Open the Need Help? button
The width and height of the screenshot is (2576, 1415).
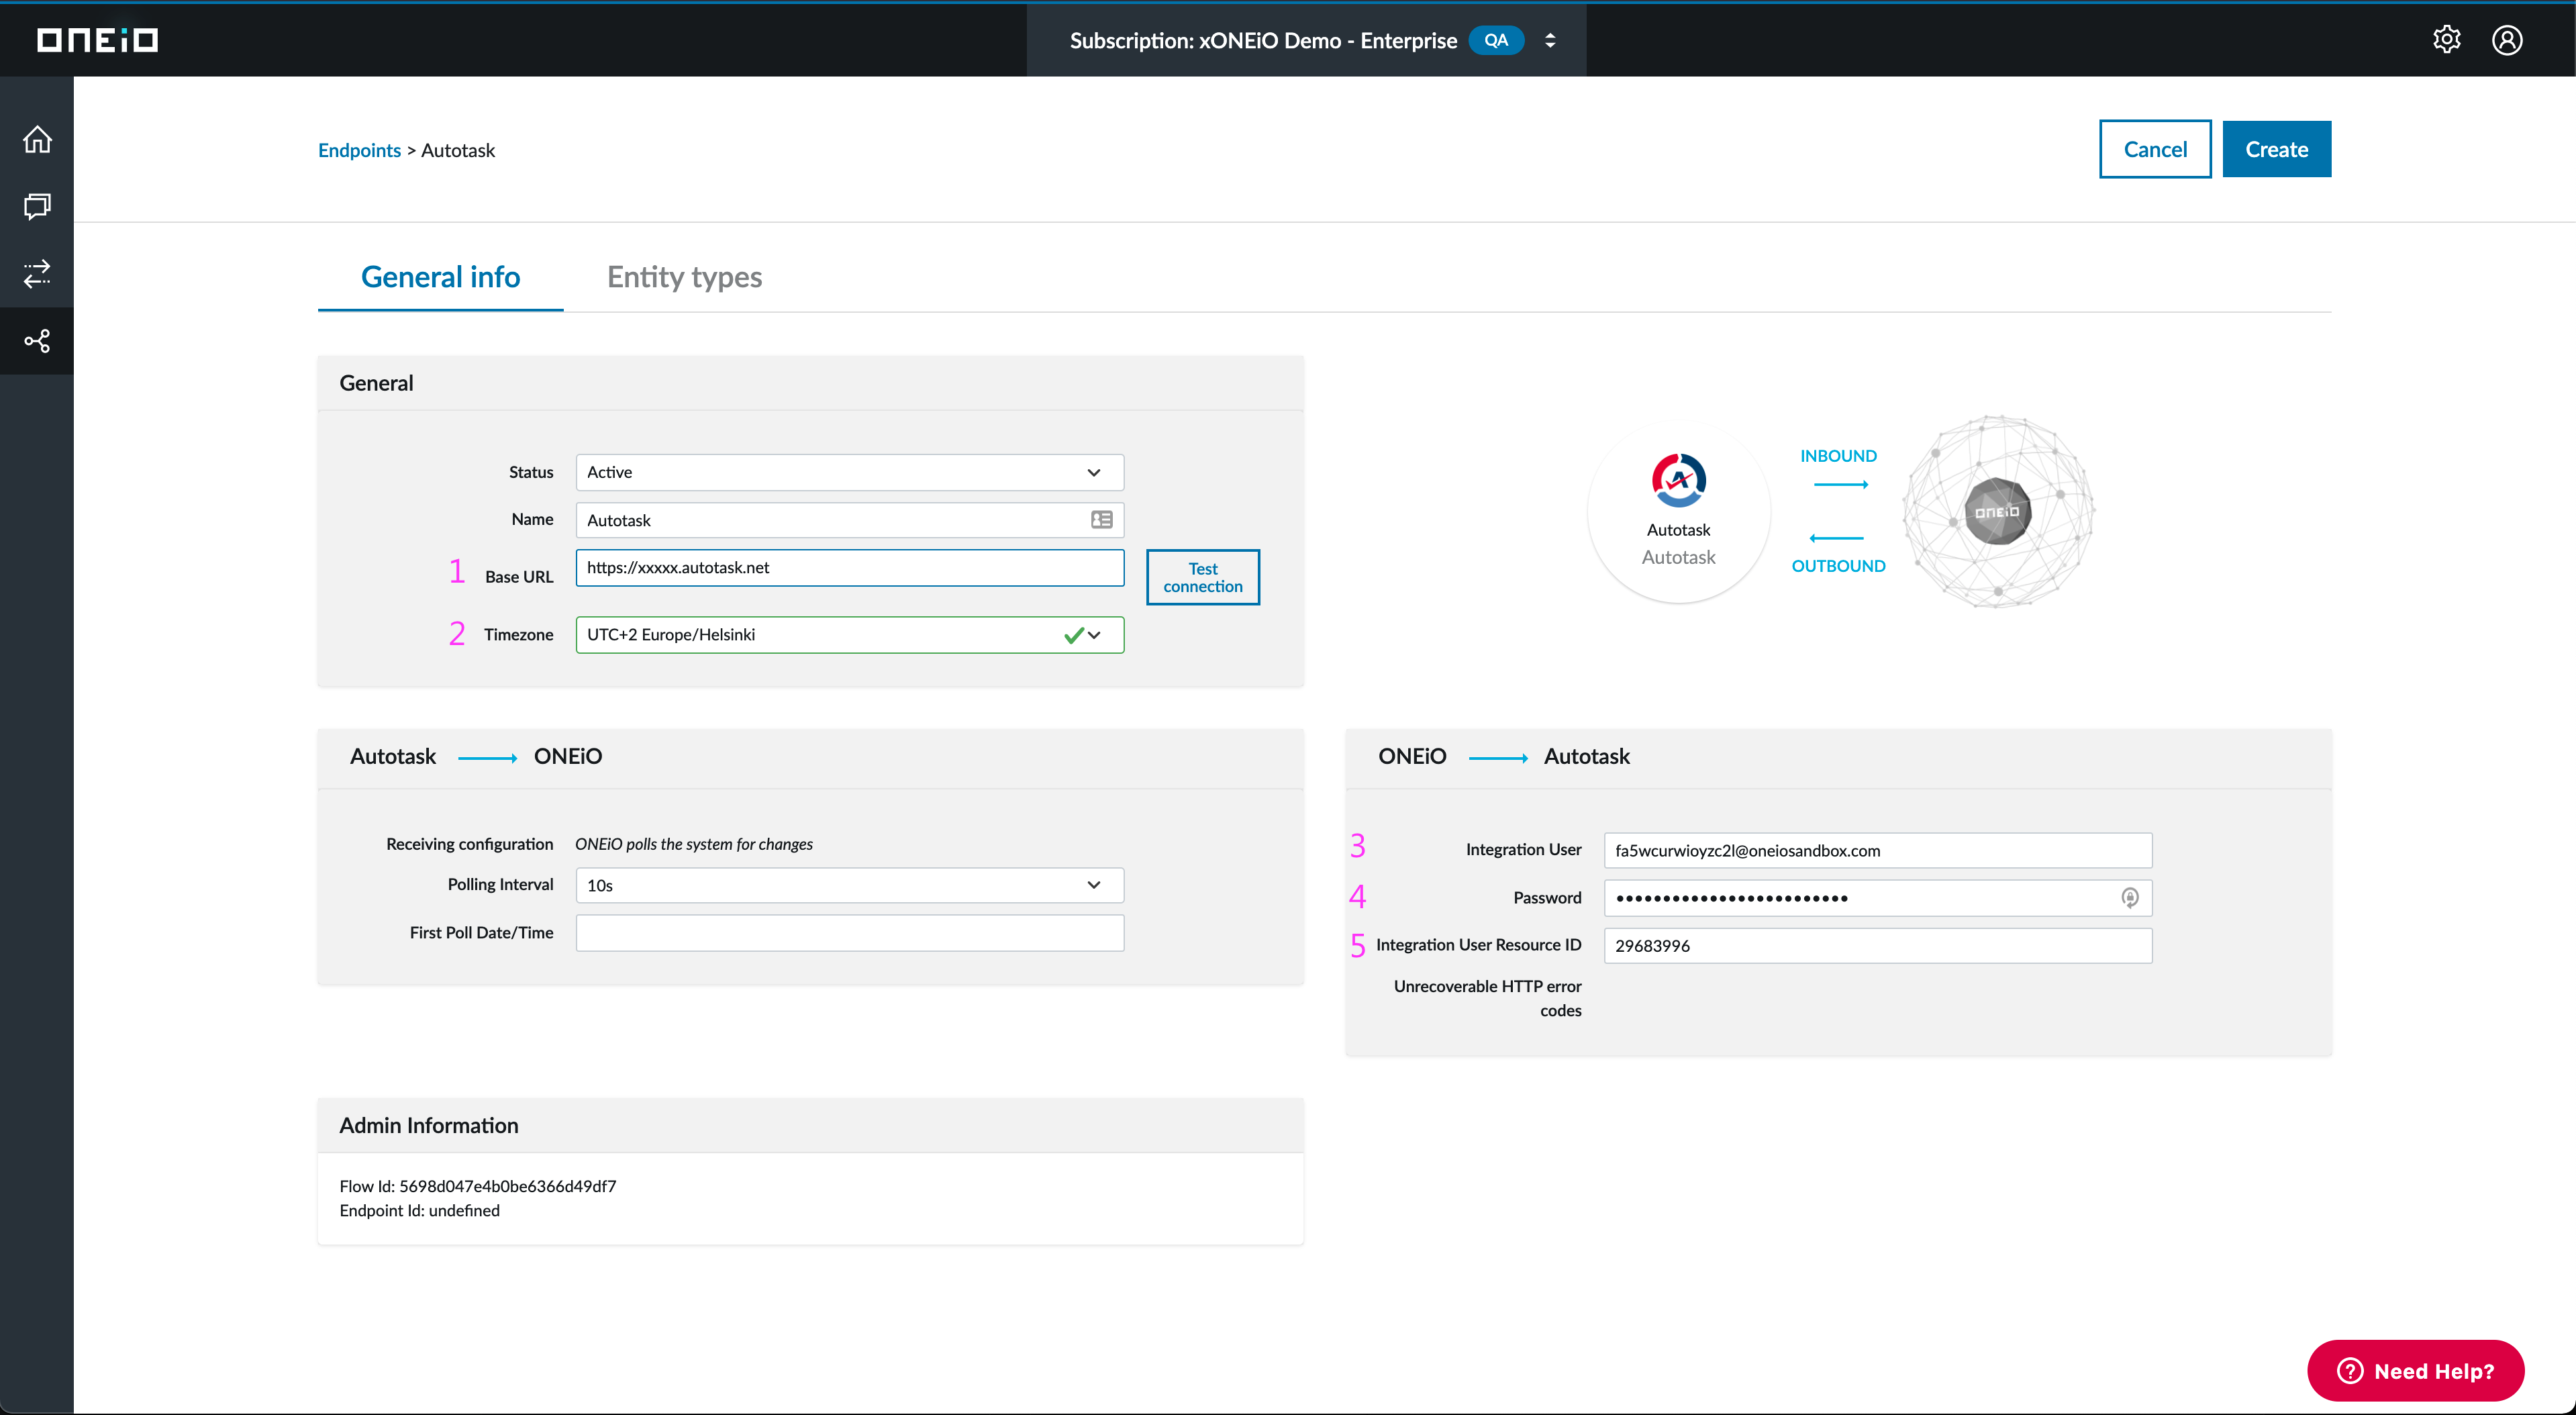point(2415,1371)
